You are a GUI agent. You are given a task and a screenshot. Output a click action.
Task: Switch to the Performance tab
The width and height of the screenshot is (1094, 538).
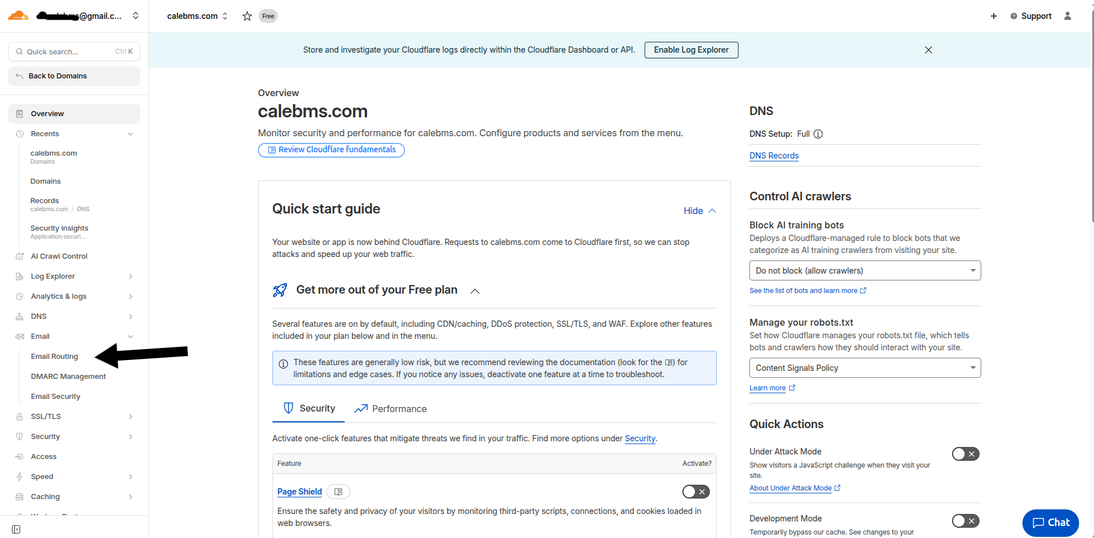390,409
